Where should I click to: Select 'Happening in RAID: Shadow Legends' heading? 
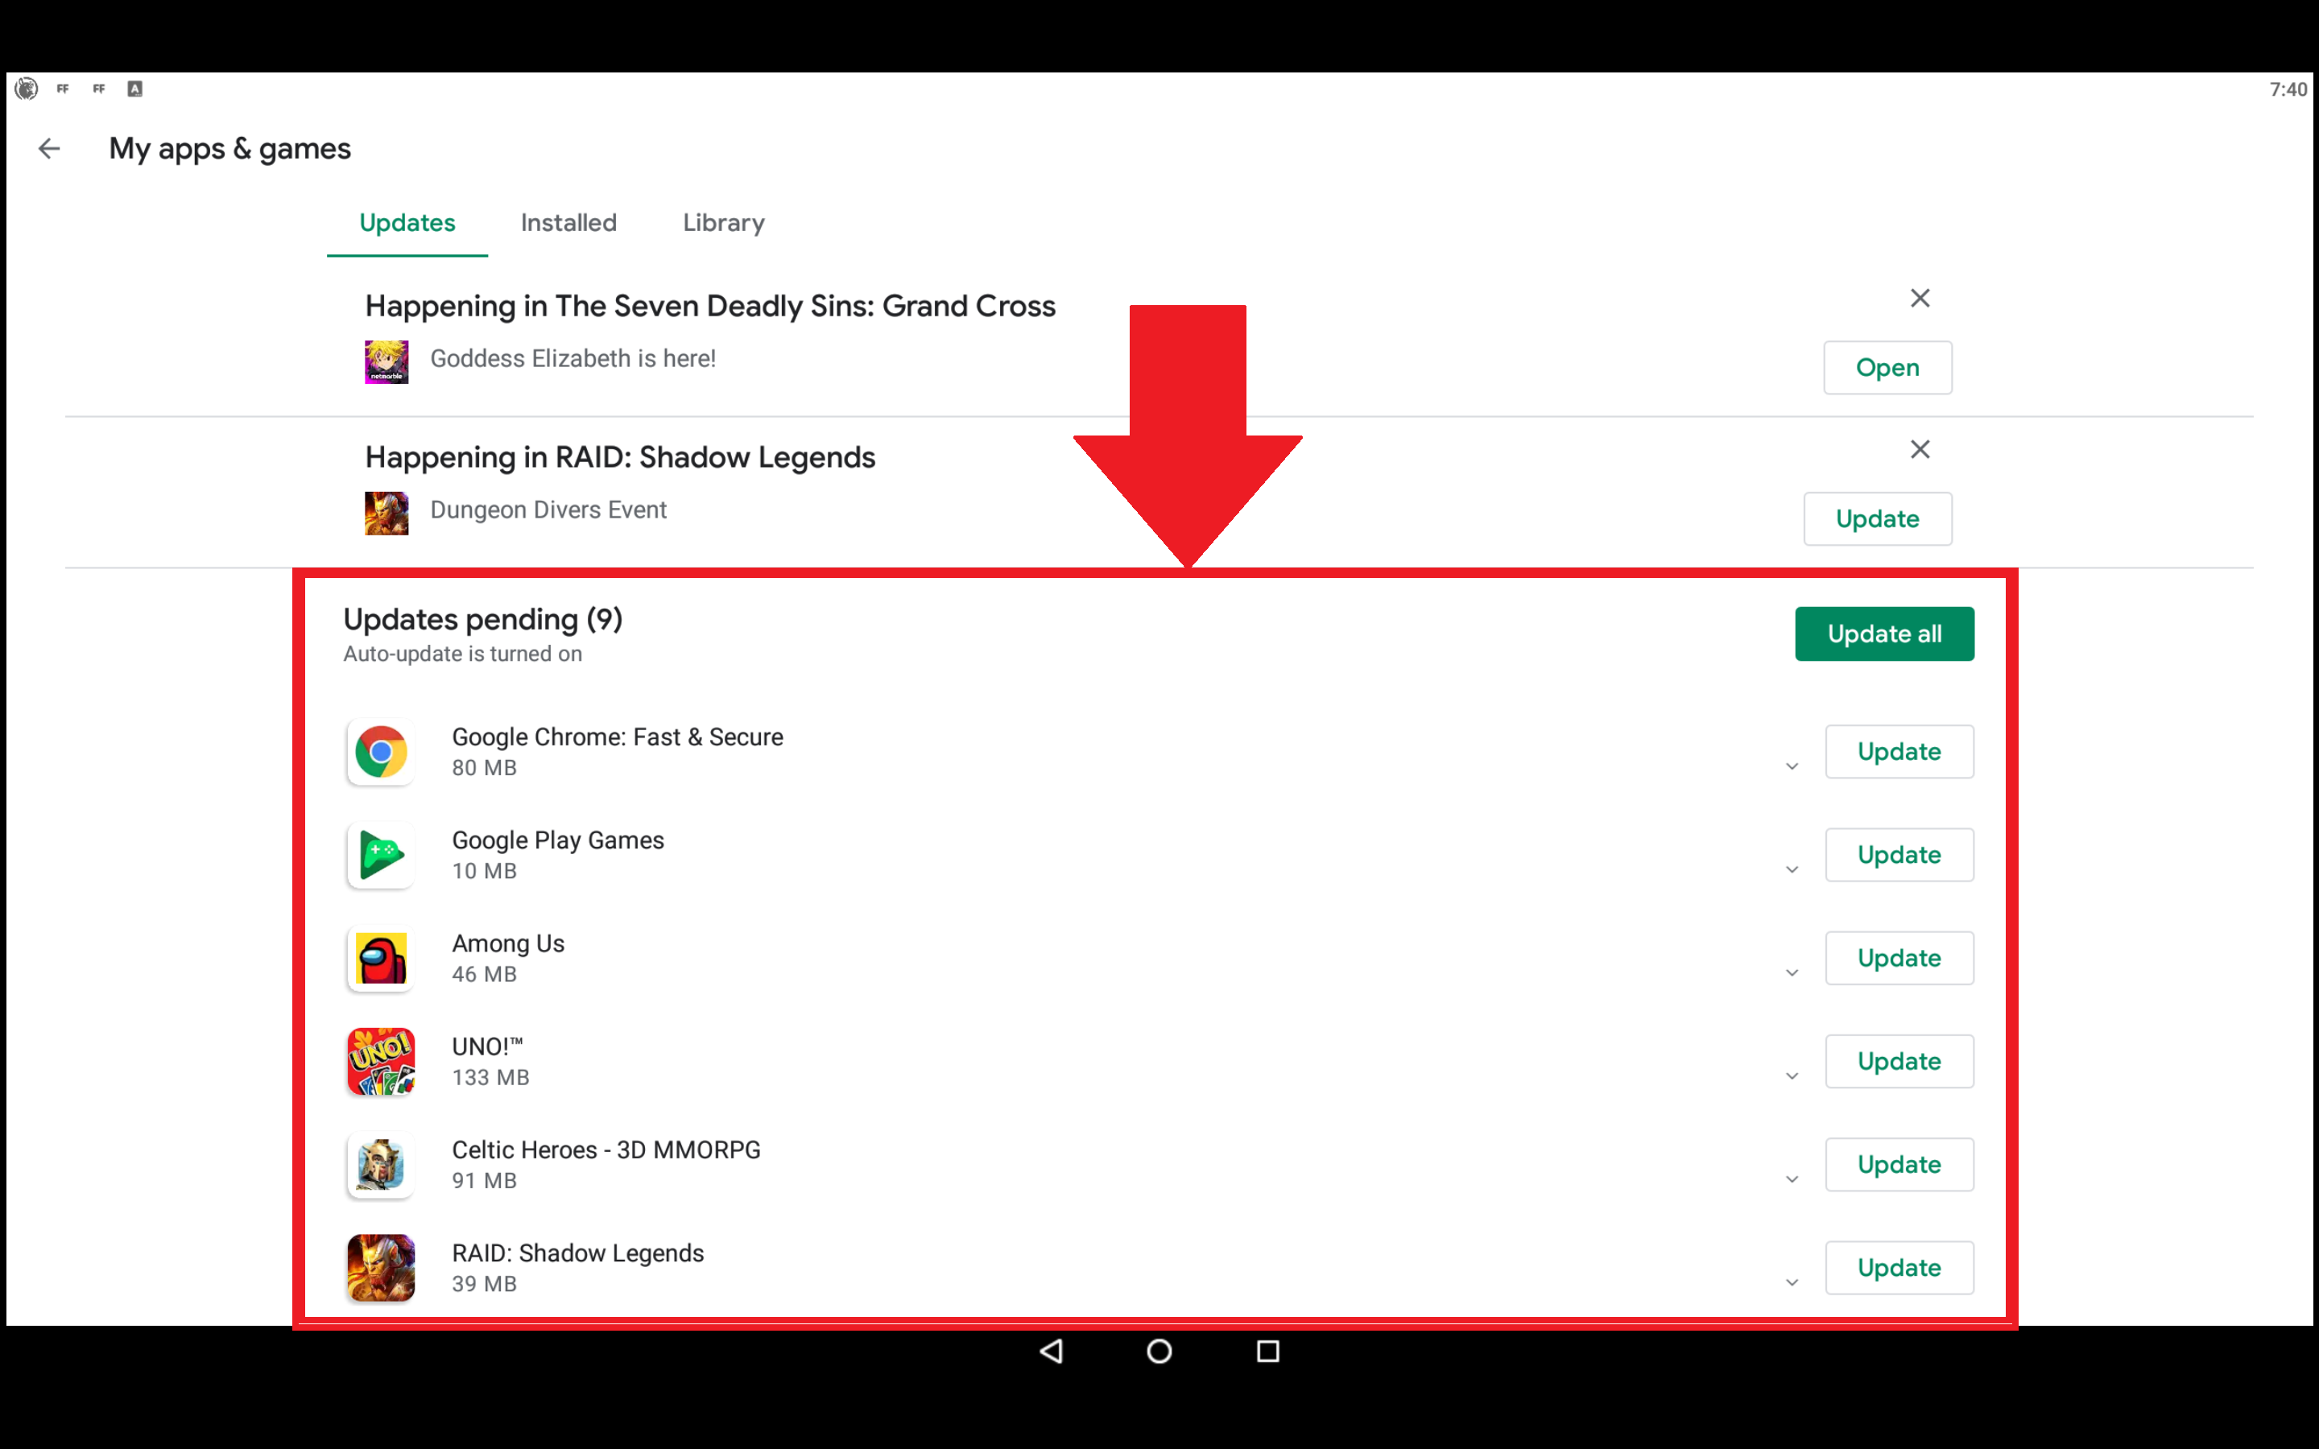[620, 458]
